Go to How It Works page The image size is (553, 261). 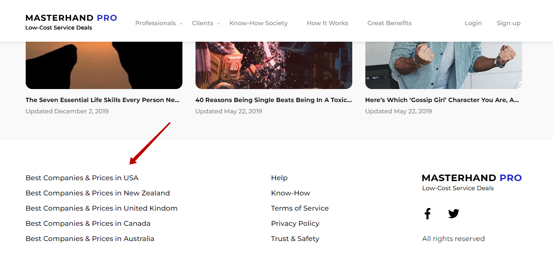(x=327, y=23)
